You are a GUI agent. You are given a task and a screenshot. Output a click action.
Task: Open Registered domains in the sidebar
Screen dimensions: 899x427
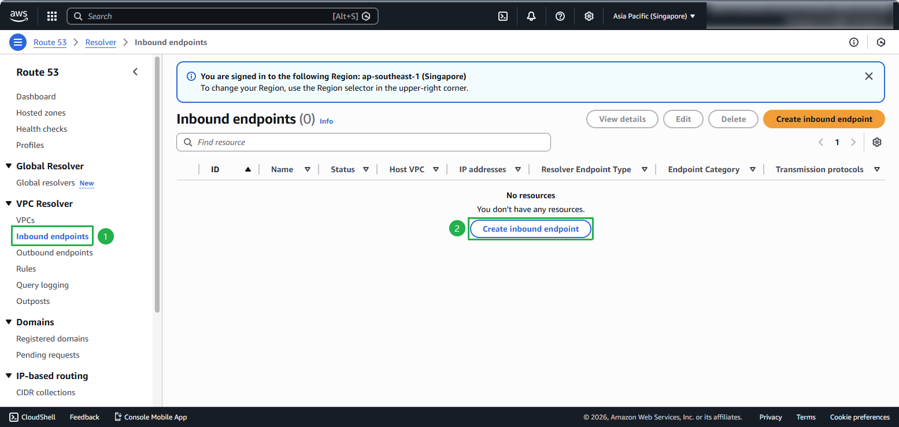(x=53, y=339)
